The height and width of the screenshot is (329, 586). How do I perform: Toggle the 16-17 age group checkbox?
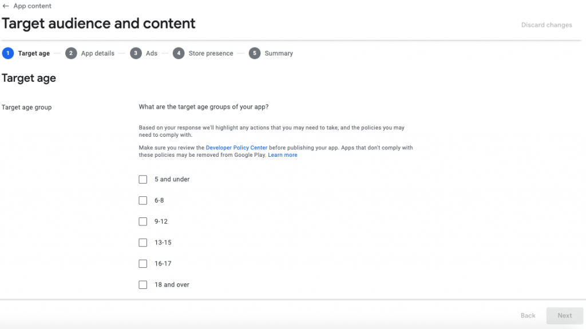point(143,264)
